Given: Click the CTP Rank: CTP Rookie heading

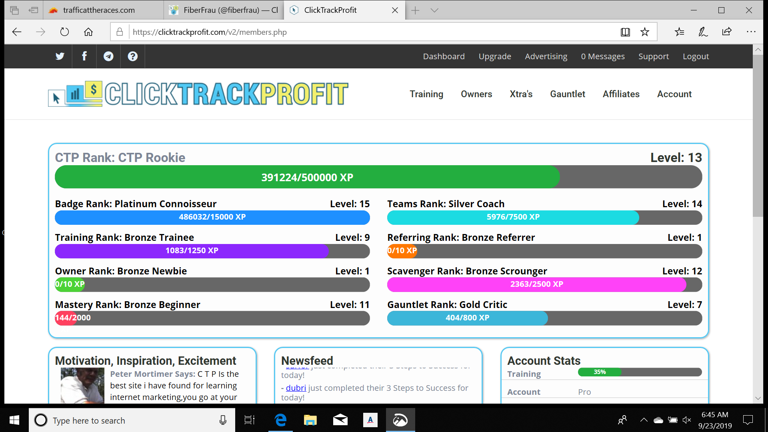Looking at the screenshot, I should (x=120, y=158).
